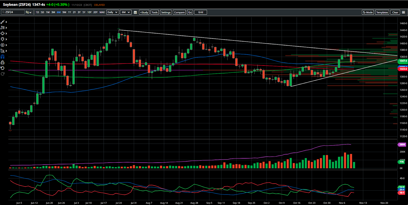Choose the shapes drawing tool icon

[x=3, y=34]
